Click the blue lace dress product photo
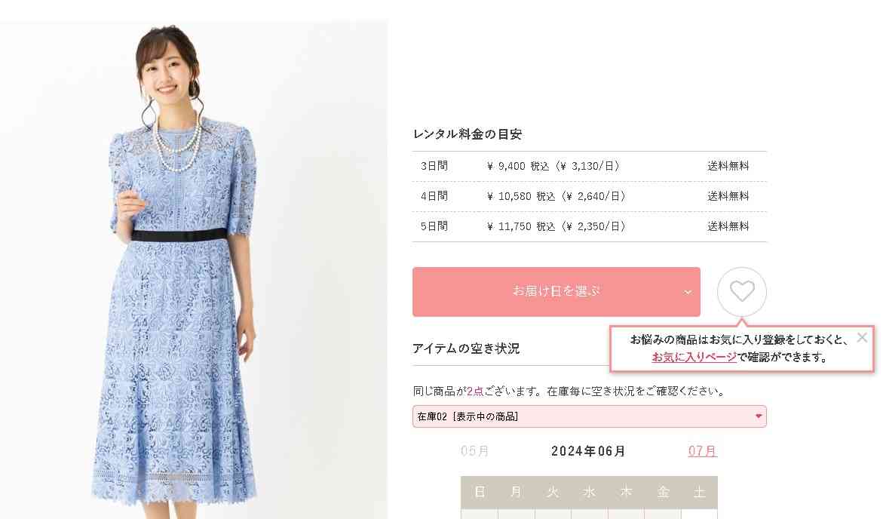This screenshot has width=886, height=519. (194, 270)
